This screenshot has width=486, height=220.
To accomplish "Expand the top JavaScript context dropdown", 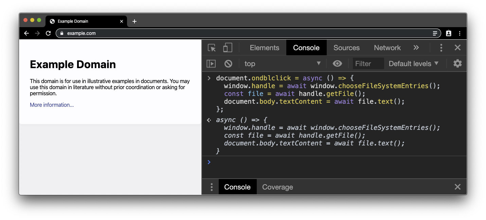I will [x=283, y=63].
